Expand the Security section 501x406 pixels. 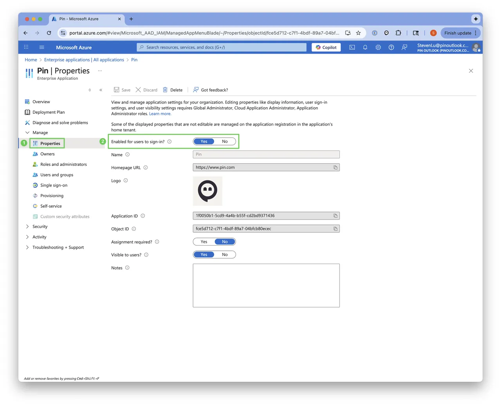(27, 226)
